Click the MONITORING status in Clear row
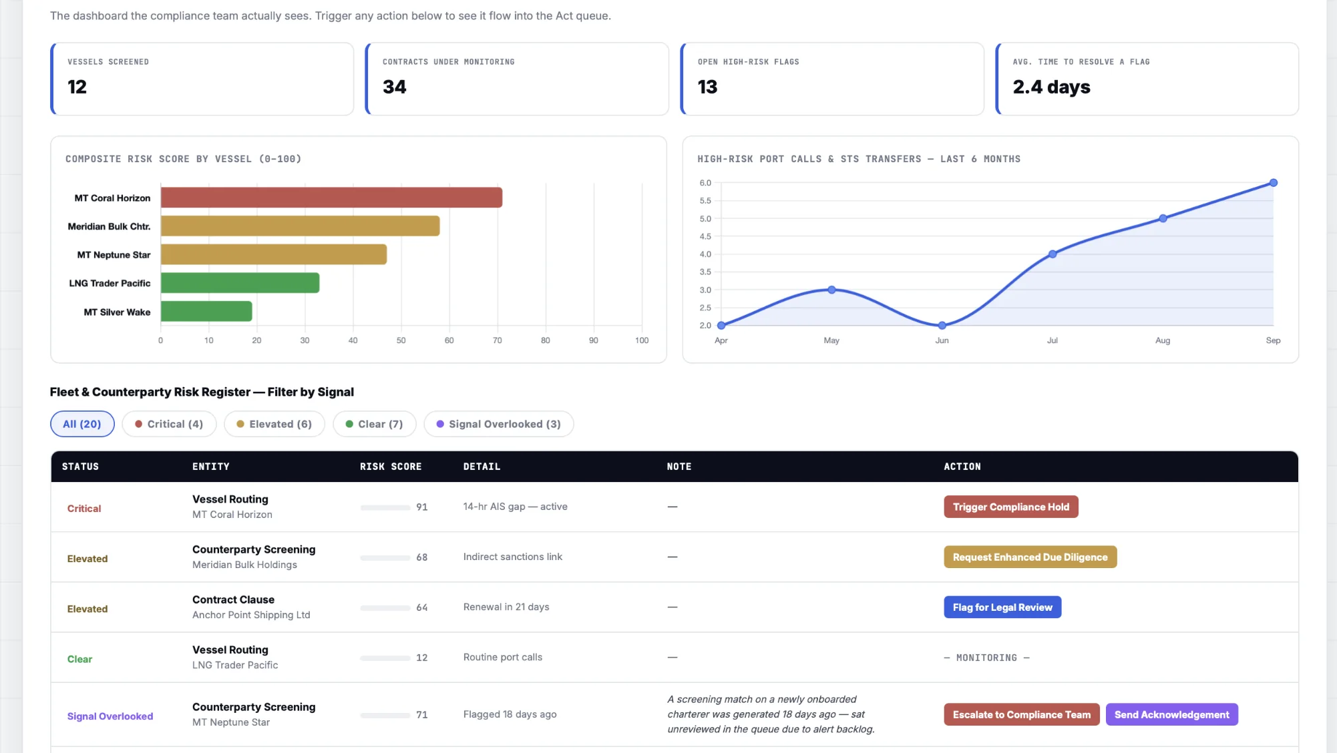This screenshot has width=1337, height=753. (986, 658)
